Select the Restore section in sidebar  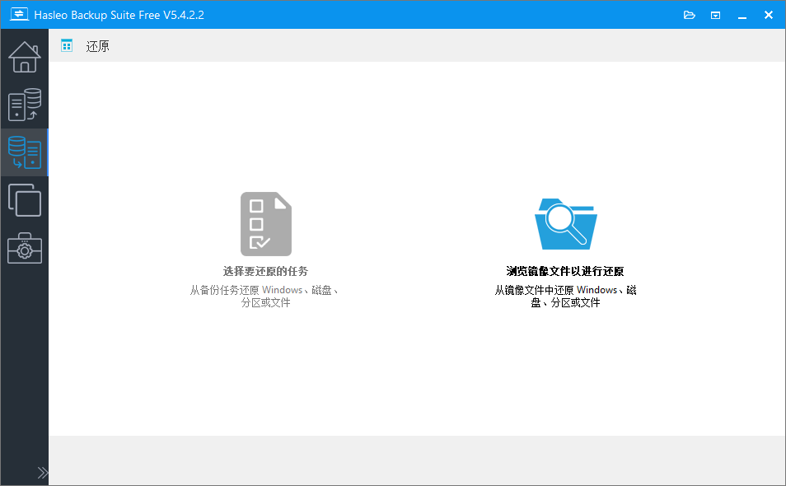[x=24, y=152]
